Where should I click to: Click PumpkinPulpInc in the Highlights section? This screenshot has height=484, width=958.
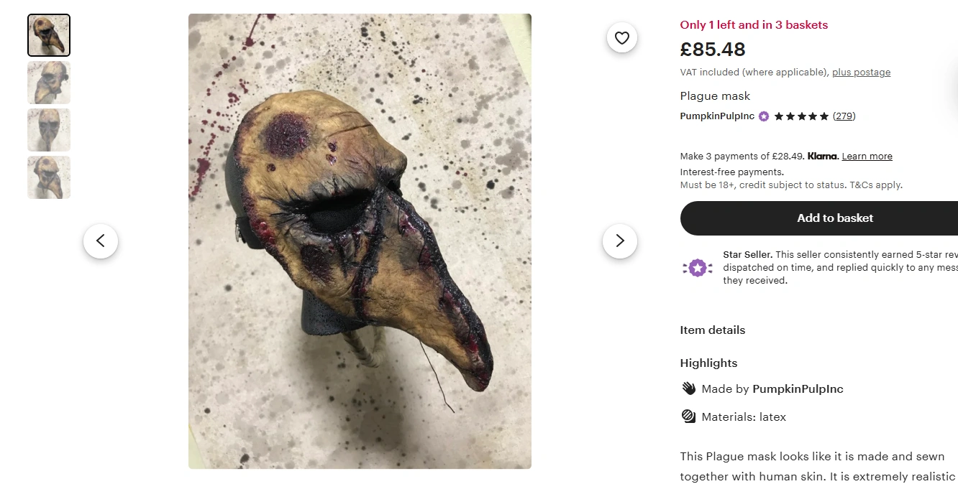(x=798, y=389)
